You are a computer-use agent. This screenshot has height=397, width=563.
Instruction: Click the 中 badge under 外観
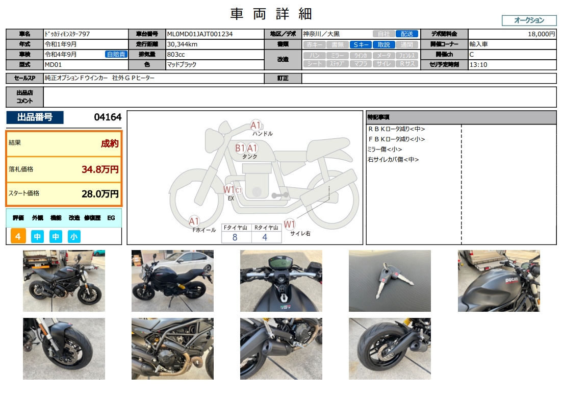pyautogui.click(x=37, y=237)
